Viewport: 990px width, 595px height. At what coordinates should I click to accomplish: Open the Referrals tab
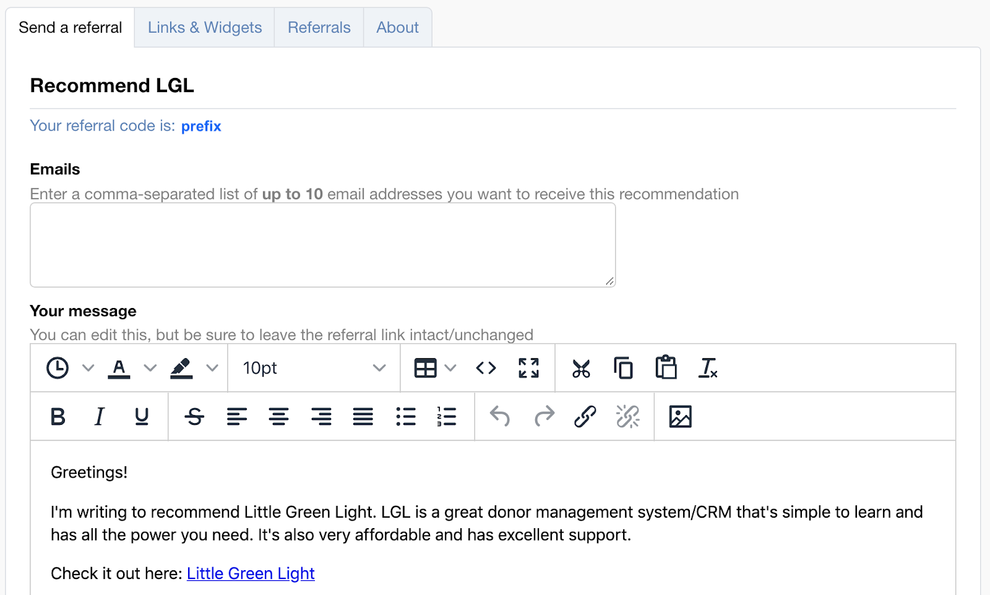(319, 28)
